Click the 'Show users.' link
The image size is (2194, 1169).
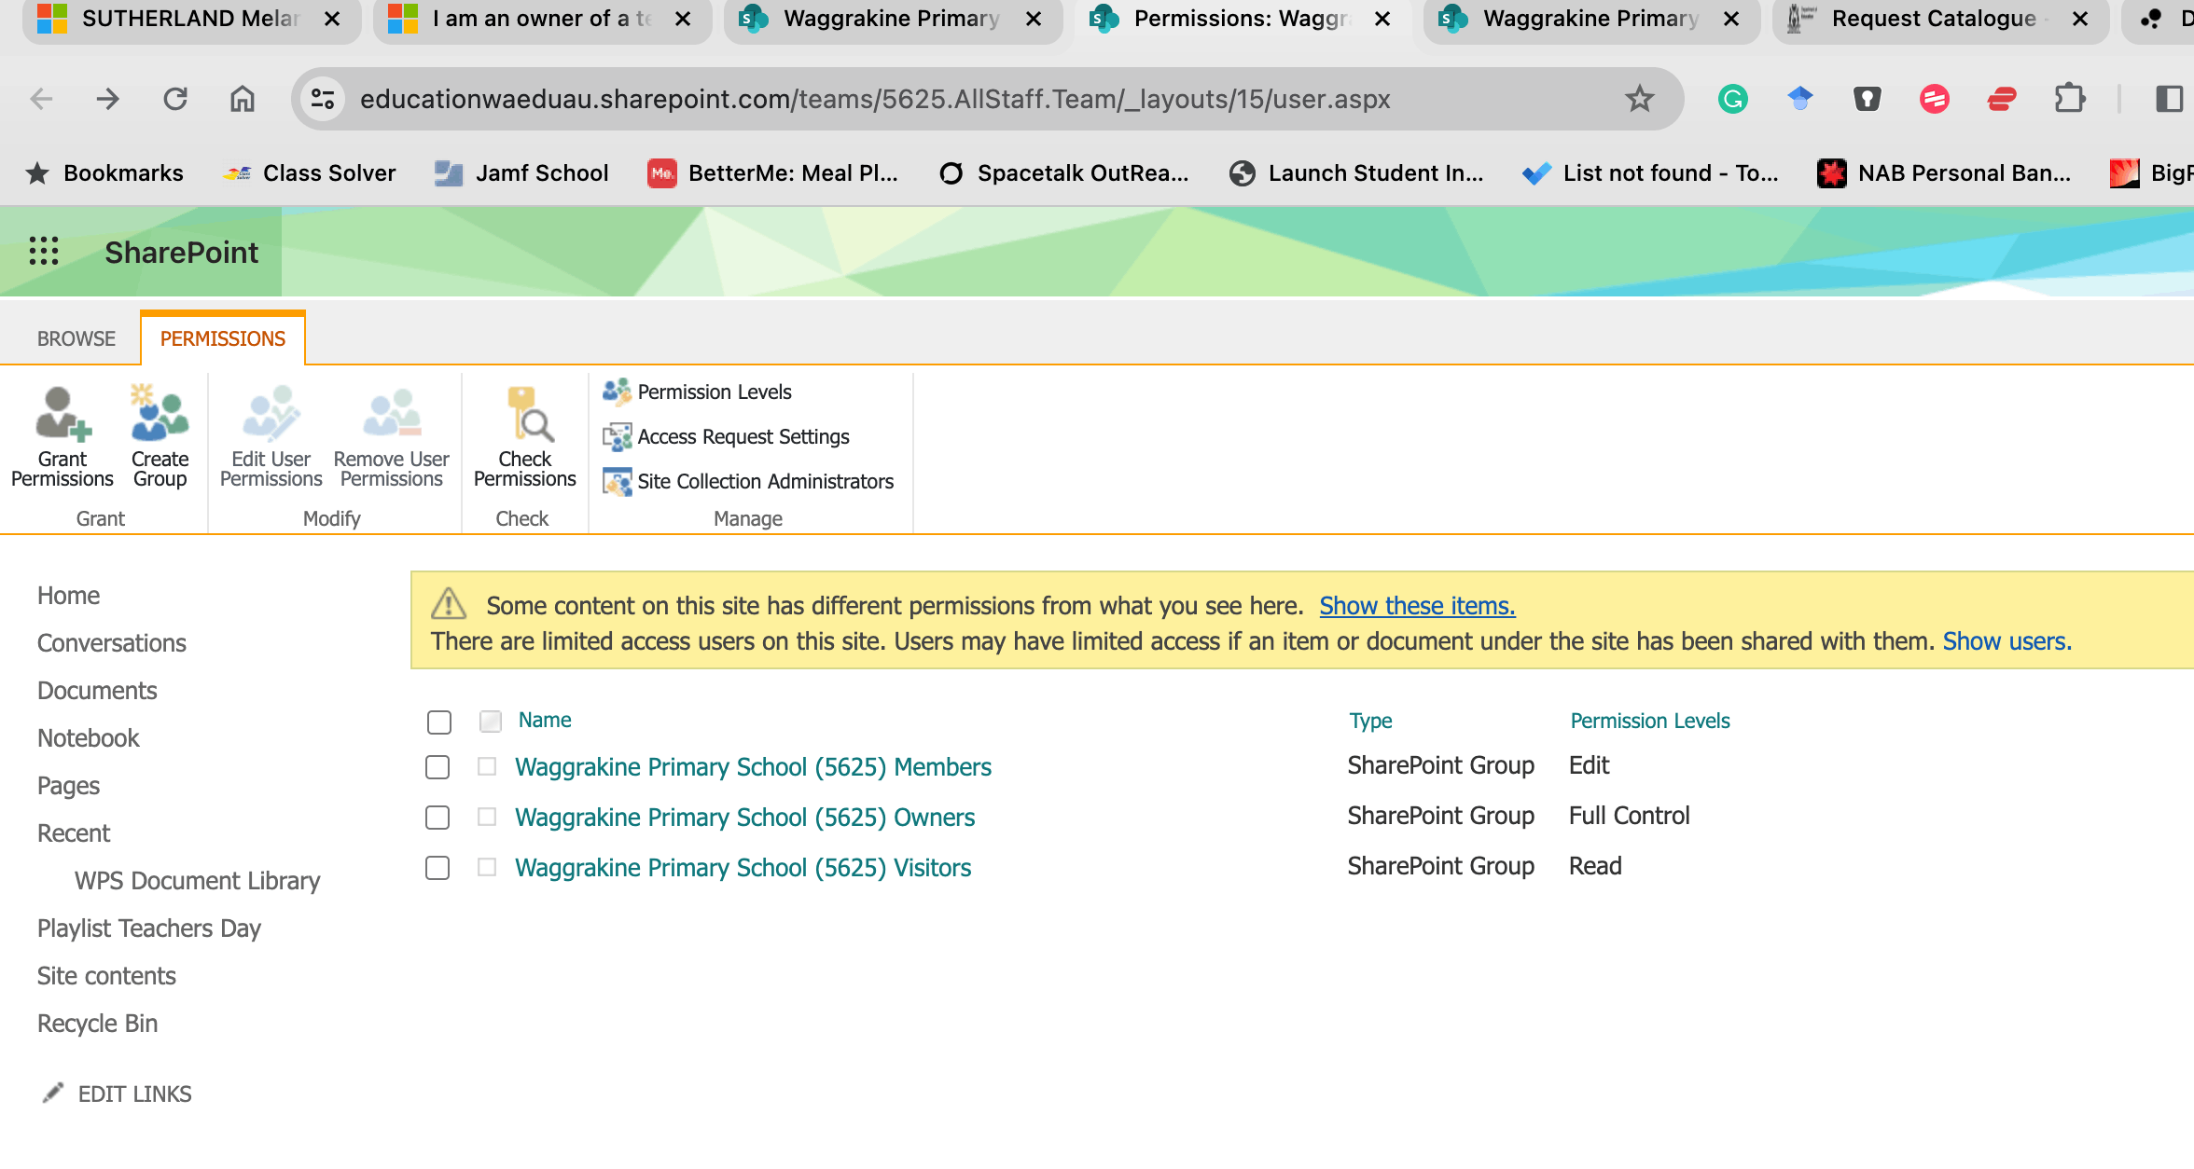tap(2007, 641)
